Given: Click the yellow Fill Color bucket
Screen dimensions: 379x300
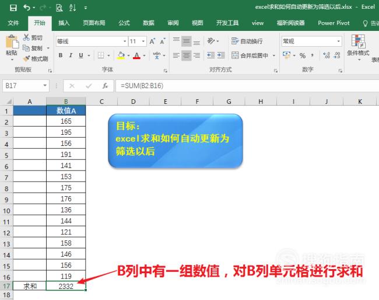Looking at the screenshot, I should point(121,55).
